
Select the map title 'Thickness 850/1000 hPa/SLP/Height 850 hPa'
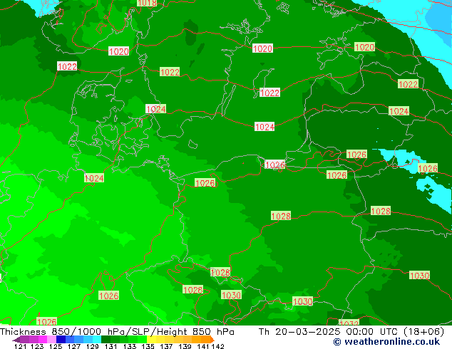[x=117, y=332]
